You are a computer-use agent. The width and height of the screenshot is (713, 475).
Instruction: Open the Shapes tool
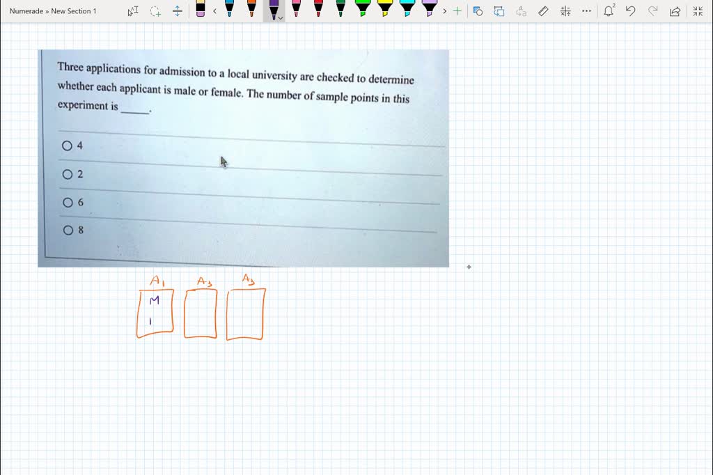click(x=478, y=11)
